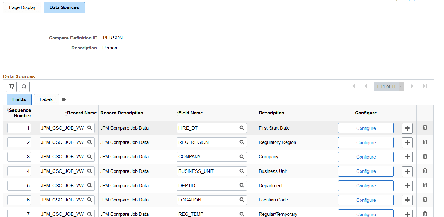Open the Help link at top right
444x217 pixels.
click(407, 1)
